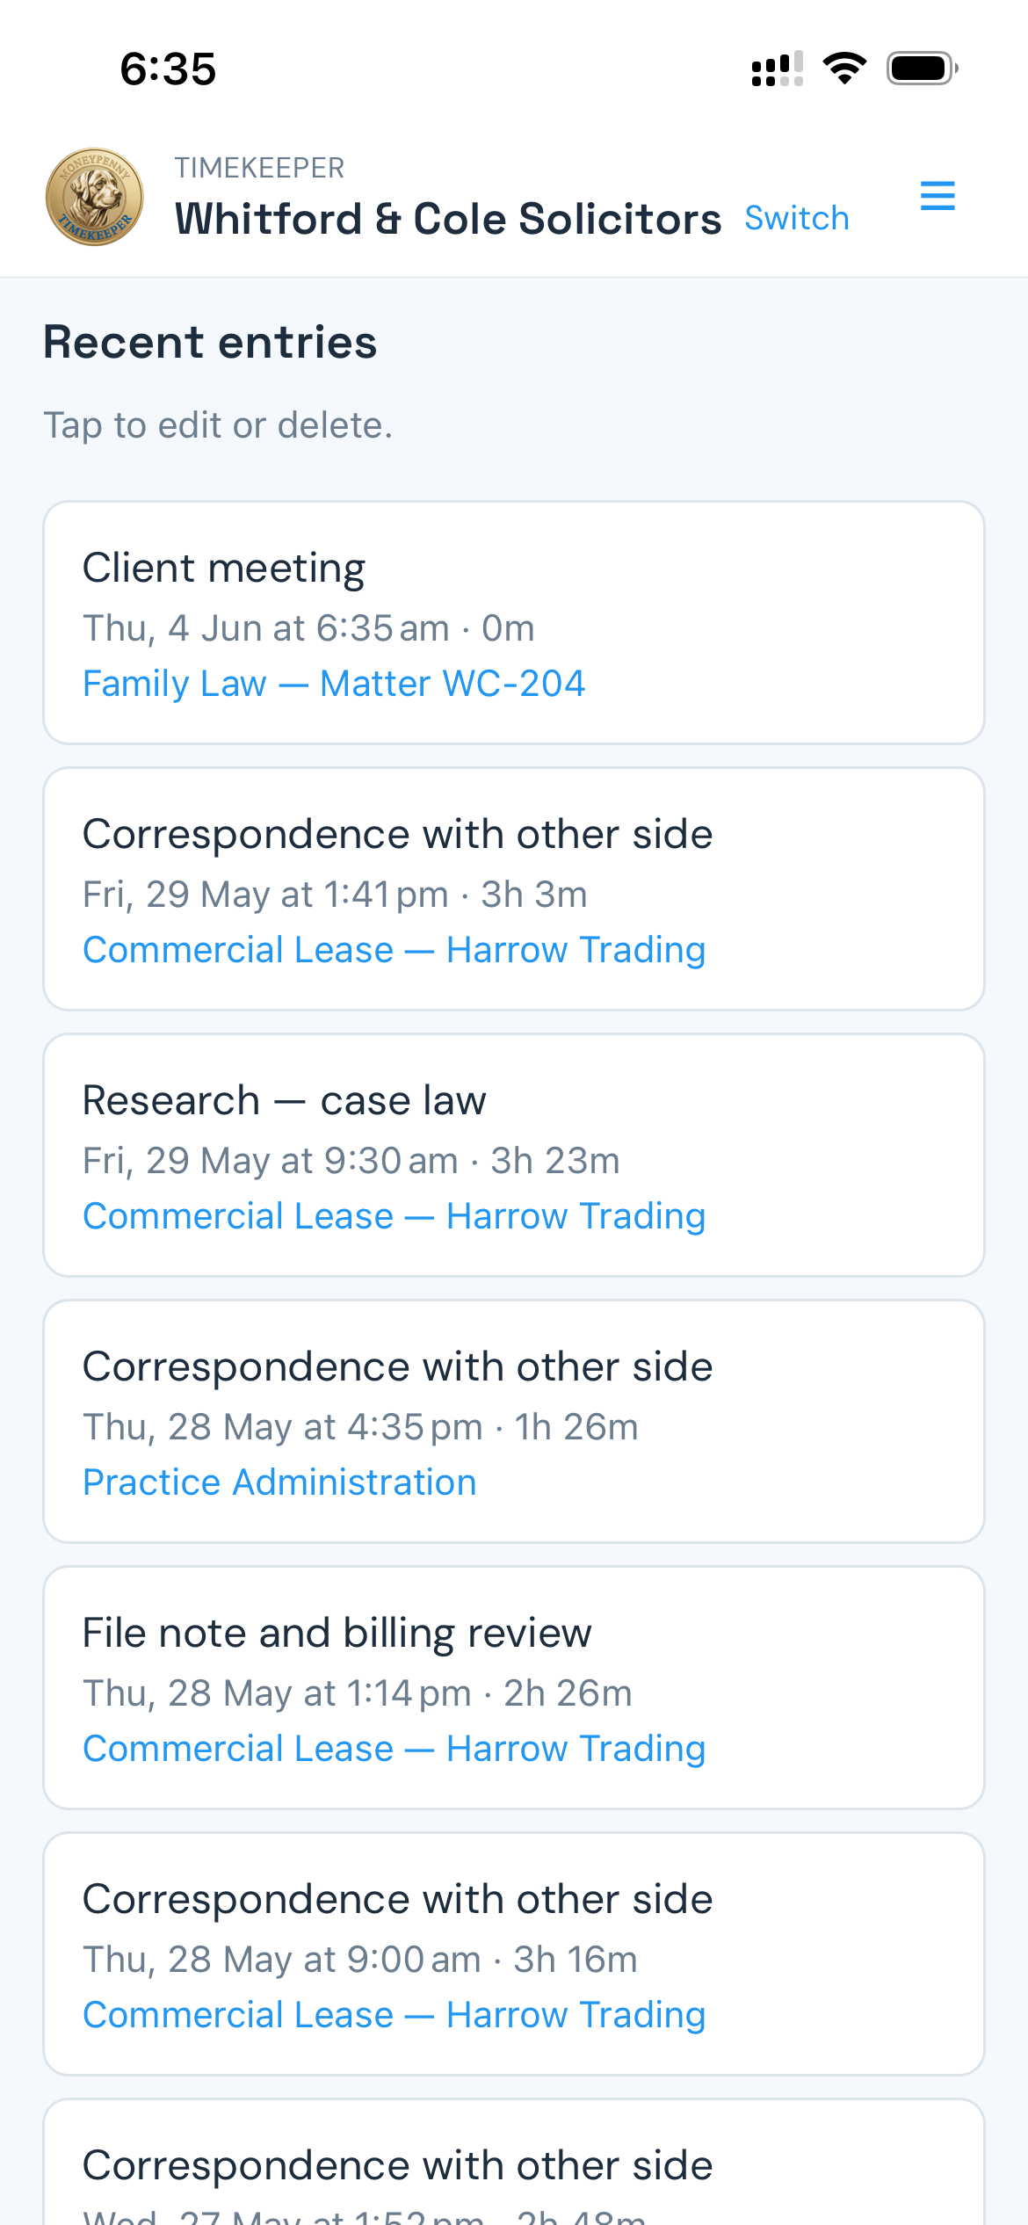Tap the Moneypenny Timekeeper logo
Viewport: 1028px width, 2225px height.
pos(95,196)
